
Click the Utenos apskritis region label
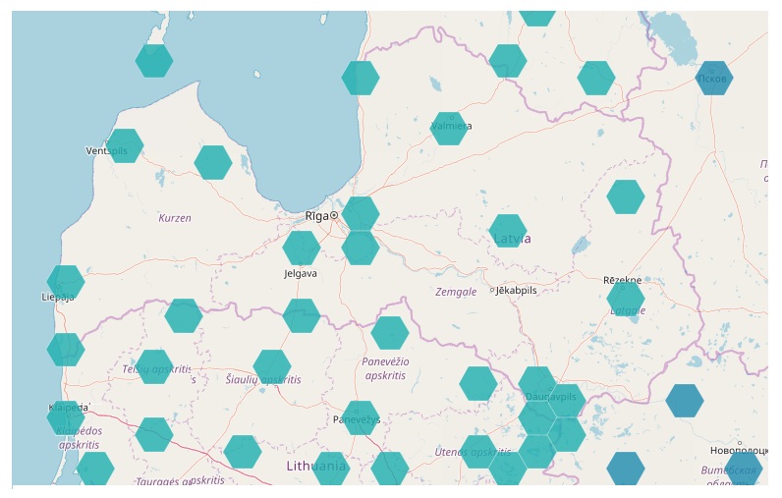click(x=472, y=453)
